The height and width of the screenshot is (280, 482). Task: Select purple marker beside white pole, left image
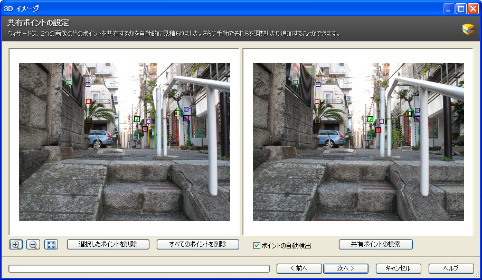148,121
